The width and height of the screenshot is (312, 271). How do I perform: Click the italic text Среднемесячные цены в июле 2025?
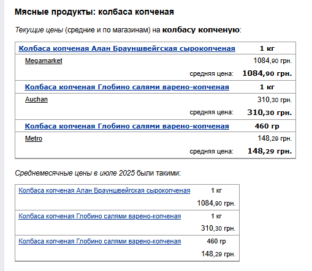(75, 173)
